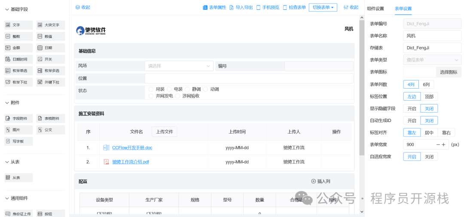
Task: Add the 字段附件 field attachment component
Action: 18,119
